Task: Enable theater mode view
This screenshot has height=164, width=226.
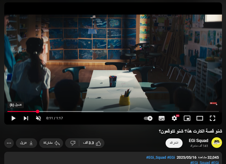Action: pyautogui.click(x=200, y=118)
